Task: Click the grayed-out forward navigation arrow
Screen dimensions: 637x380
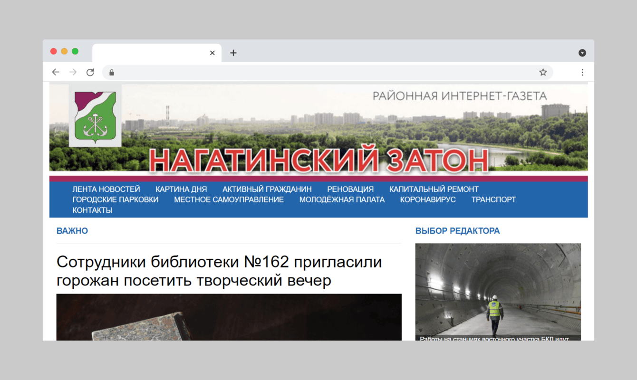Action: (x=73, y=72)
